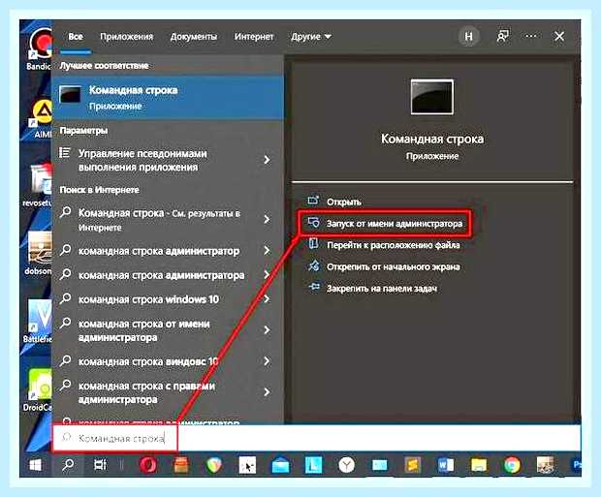Open Командная строка web search result
Image resolution: width=601 pixels, height=497 pixels.
(159, 220)
